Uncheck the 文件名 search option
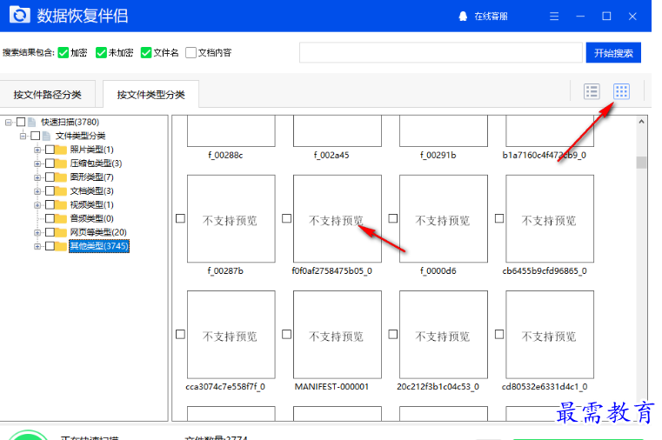Image resolution: width=662 pixels, height=440 pixels. [x=146, y=53]
